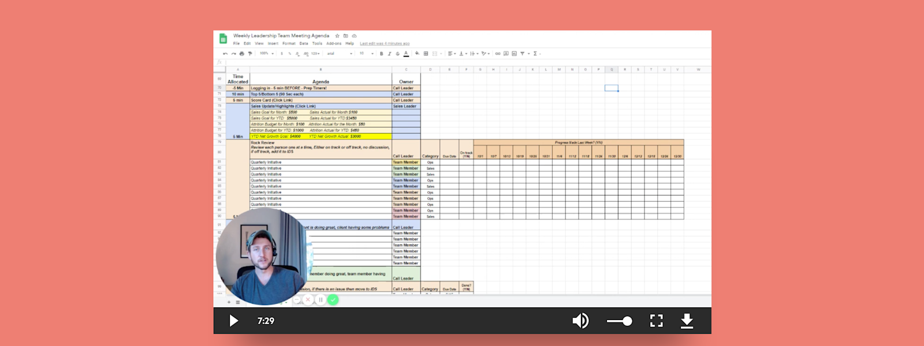The height and width of the screenshot is (346, 924).
Task: Toggle strikethrough formatting
Action: pos(397,54)
